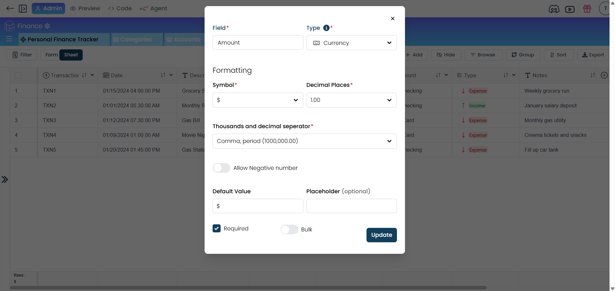Click the Placeholder input field
615x291 pixels.
[351, 206]
